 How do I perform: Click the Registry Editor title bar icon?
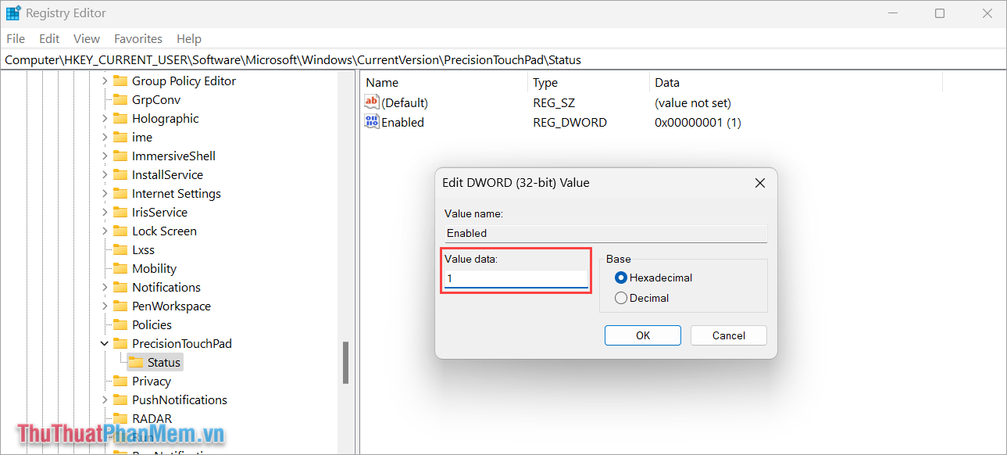(13, 13)
